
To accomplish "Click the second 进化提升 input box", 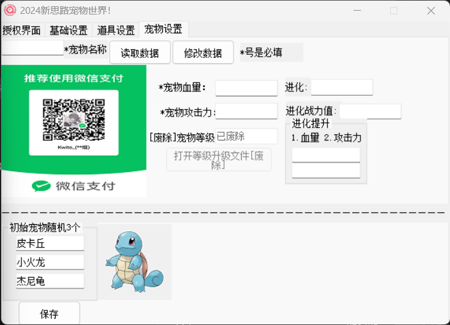I will pos(326,171).
